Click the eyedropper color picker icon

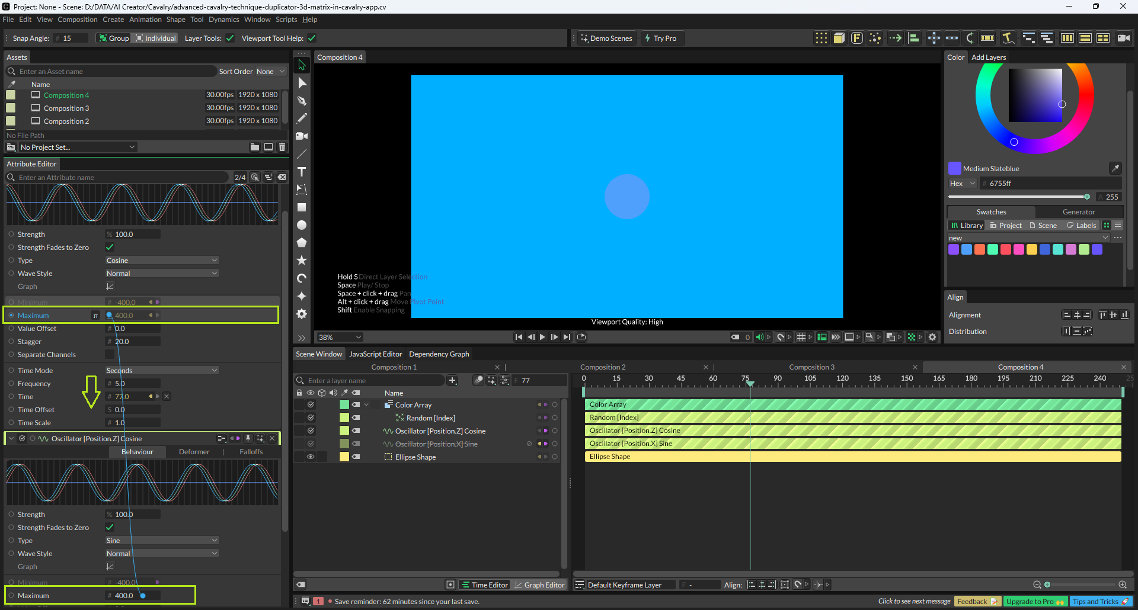tap(1115, 168)
